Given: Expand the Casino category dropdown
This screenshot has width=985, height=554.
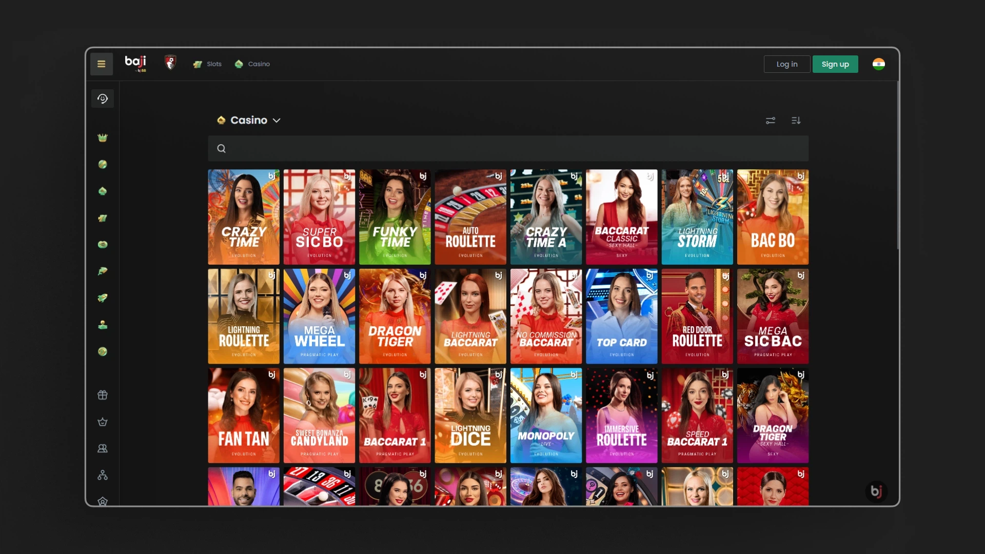Looking at the screenshot, I should click(x=249, y=120).
